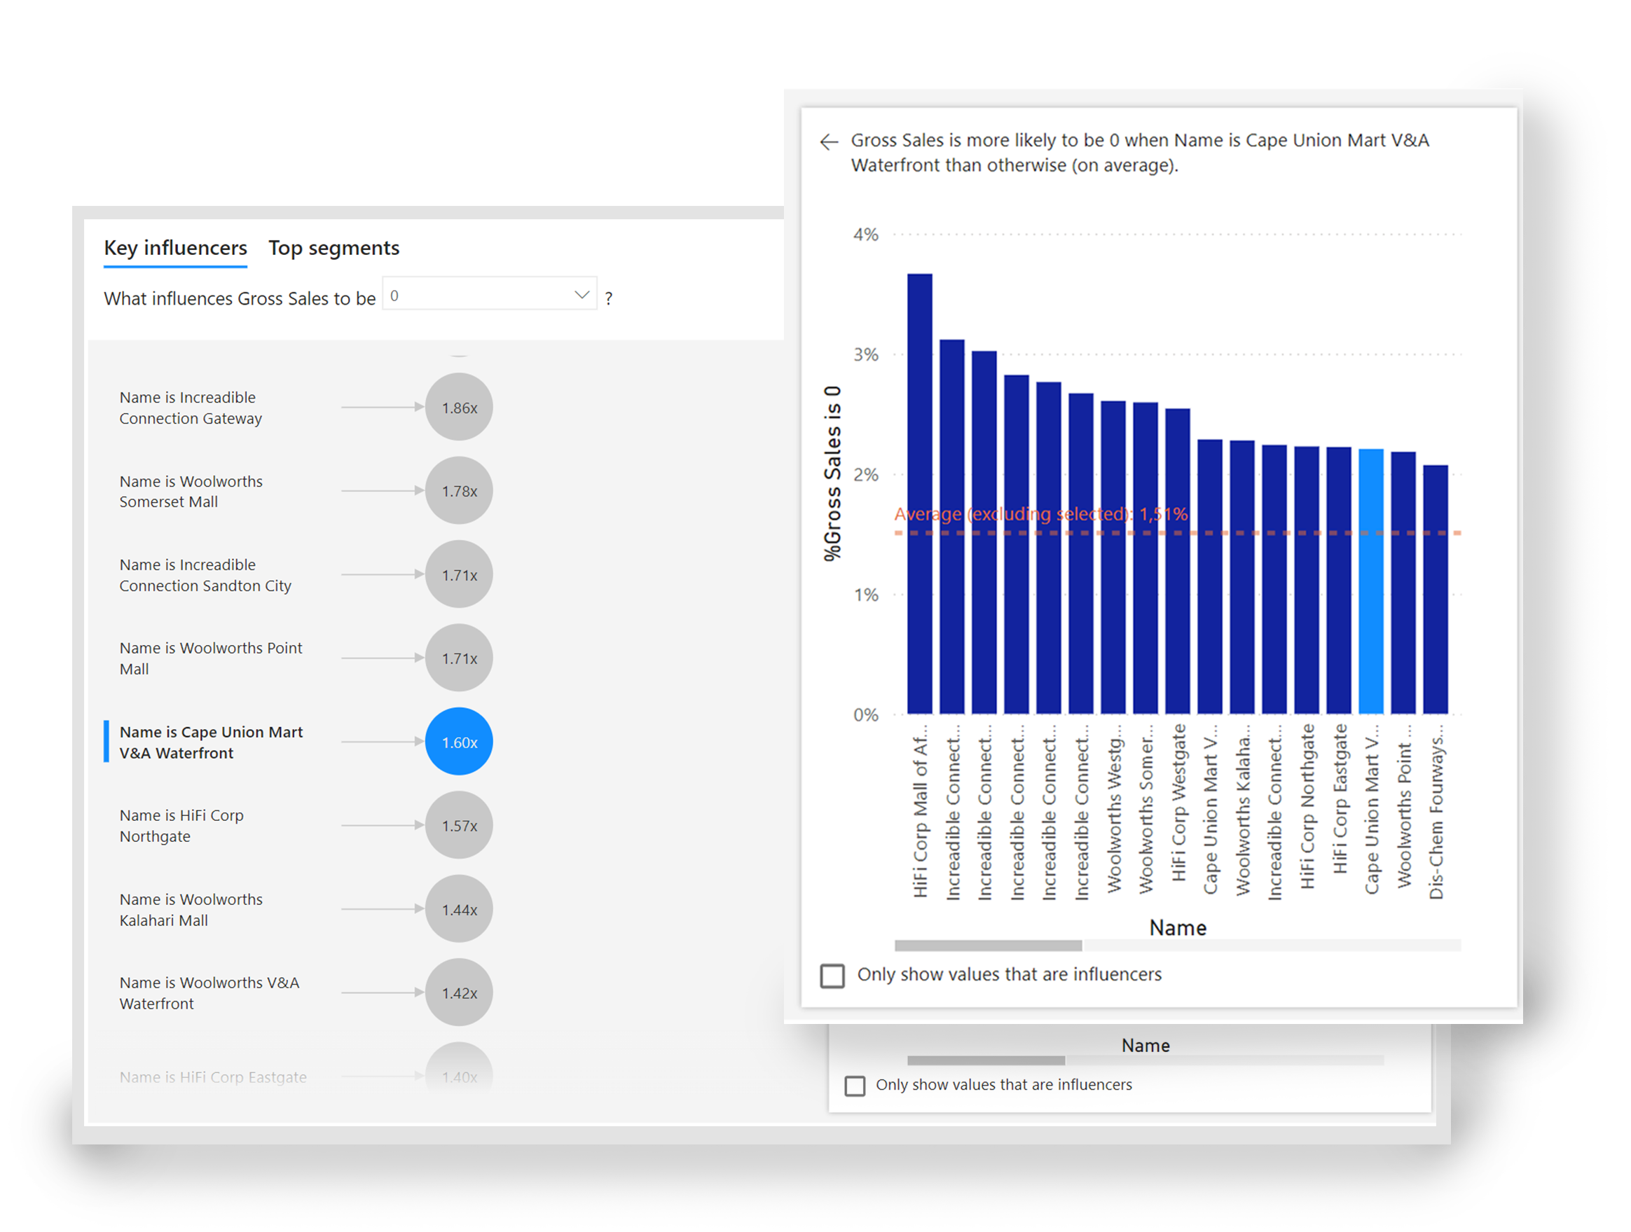
Task: Click 'Name is Cape Union Mart V&A Waterfront' text
Action: point(211,743)
